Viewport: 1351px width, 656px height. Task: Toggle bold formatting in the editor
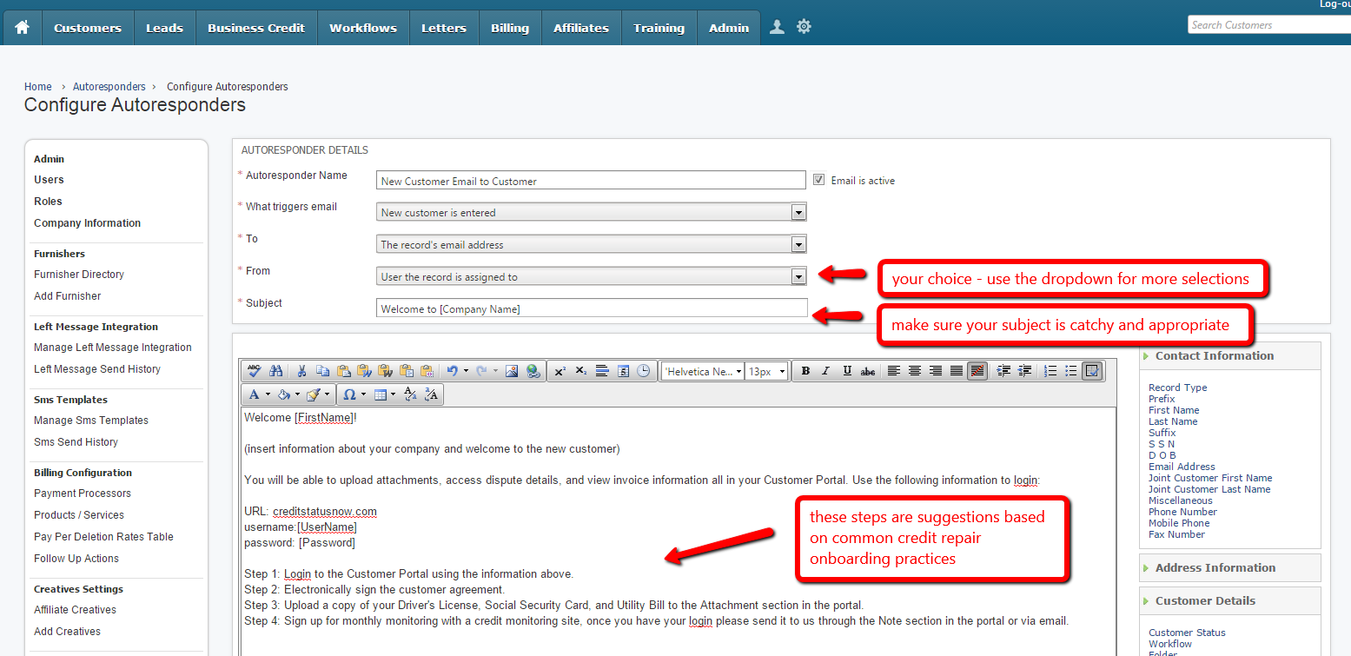[x=805, y=371]
